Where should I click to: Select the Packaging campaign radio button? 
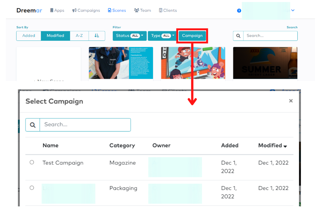(32, 188)
